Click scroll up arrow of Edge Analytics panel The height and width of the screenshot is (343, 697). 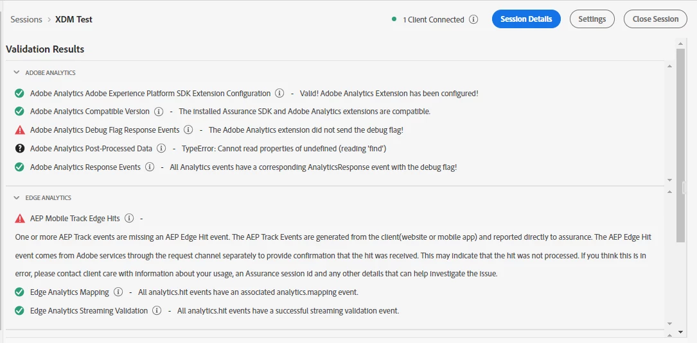tap(669, 191)
